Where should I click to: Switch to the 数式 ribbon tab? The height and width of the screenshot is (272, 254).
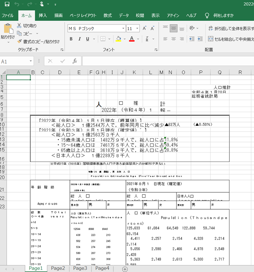coord(108,15)
